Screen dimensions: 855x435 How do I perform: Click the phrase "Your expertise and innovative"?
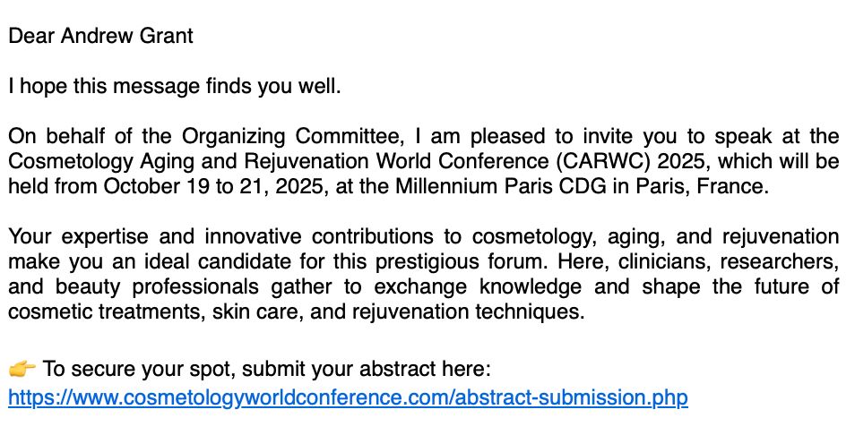click(x=155, y=236)
